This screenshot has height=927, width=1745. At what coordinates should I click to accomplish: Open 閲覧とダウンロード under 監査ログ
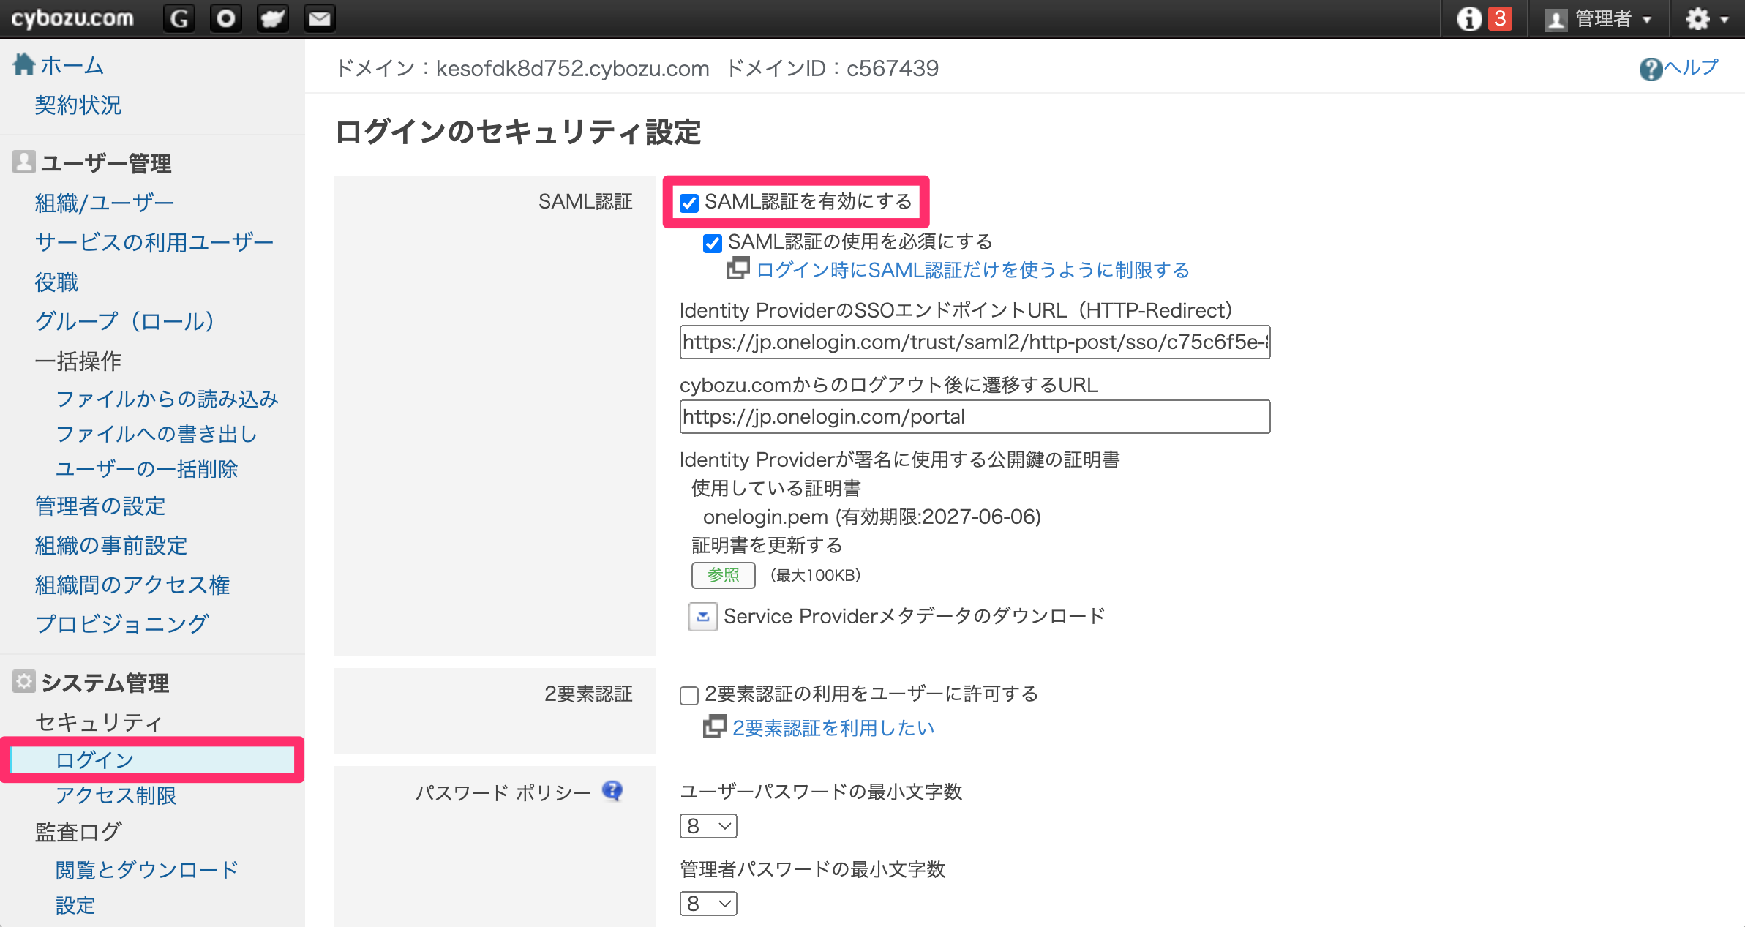click(x=148, y=870)
